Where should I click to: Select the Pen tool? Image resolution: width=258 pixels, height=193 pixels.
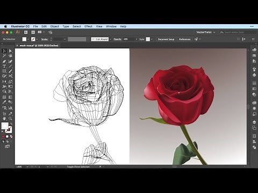click(x=4, y=61)
